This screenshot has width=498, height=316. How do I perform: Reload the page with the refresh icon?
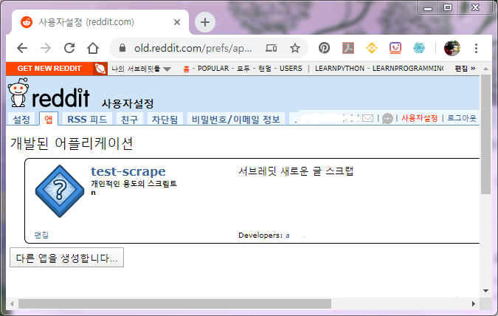(69, 48)
